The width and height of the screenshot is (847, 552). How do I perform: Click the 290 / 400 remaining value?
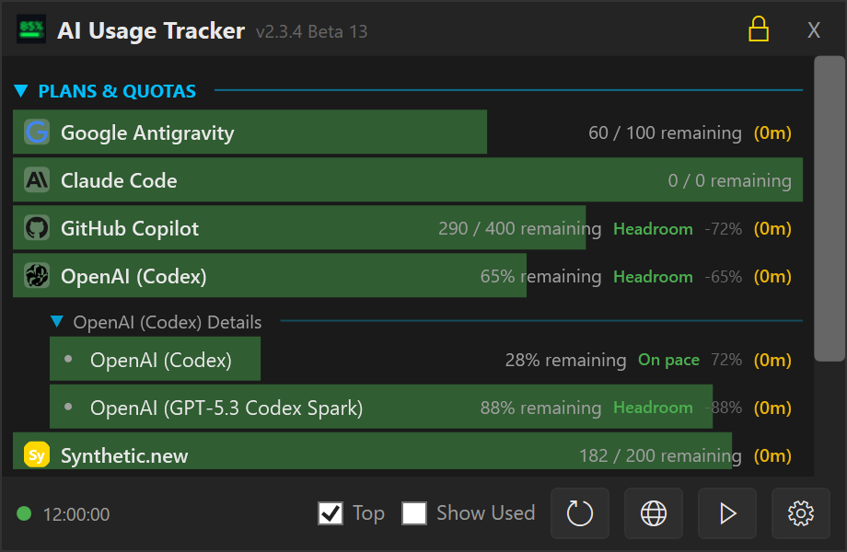tap(519, 228)
